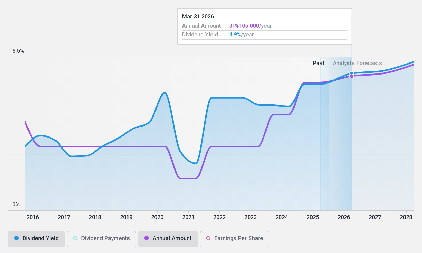422x253 pixels.
Task: Click the 0% y-axis label
Action: click(x=16, y=205)
